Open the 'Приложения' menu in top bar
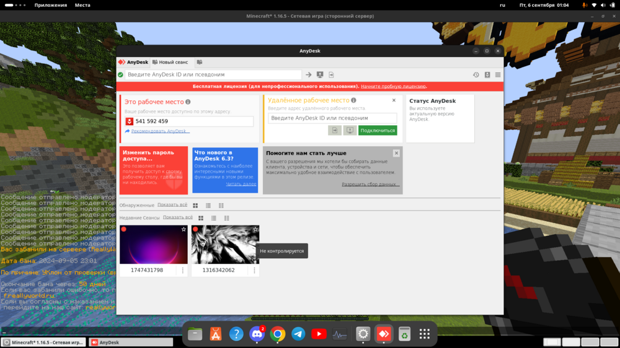620x348 pixels. (51, 5)
